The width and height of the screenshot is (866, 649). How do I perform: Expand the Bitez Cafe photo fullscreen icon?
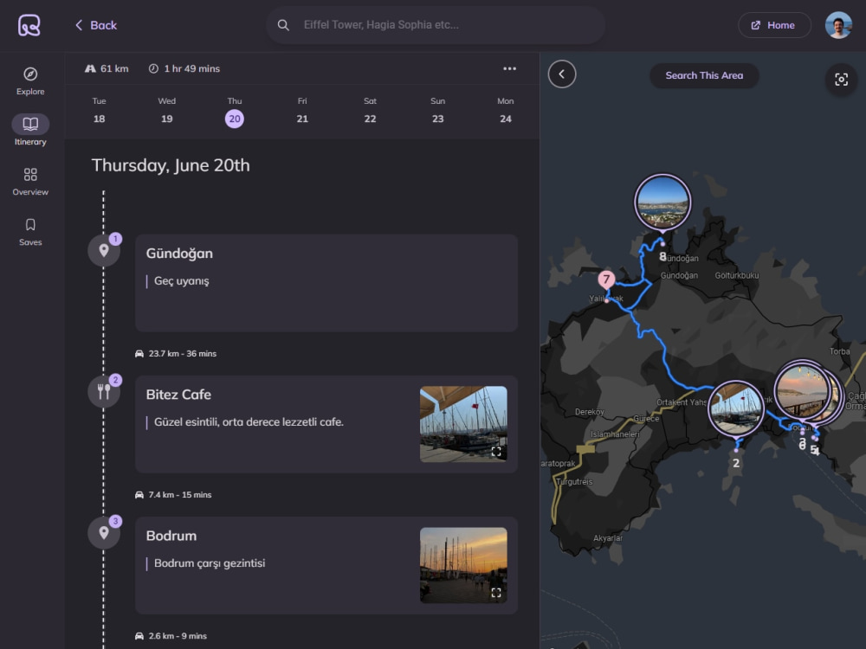tap(496, 452)
